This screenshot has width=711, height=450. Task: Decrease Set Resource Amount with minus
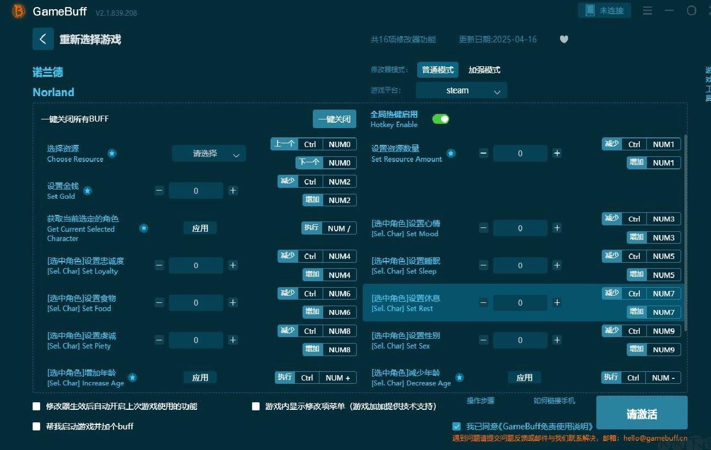pos(483,154)
